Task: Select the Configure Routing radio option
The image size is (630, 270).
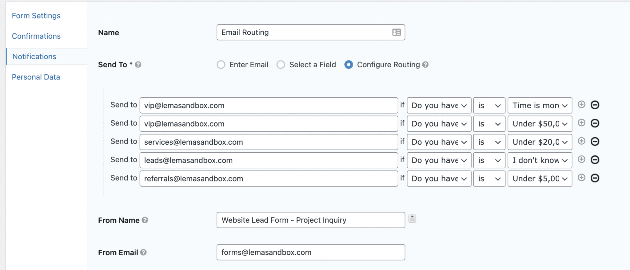Action: tap(349, 65)
